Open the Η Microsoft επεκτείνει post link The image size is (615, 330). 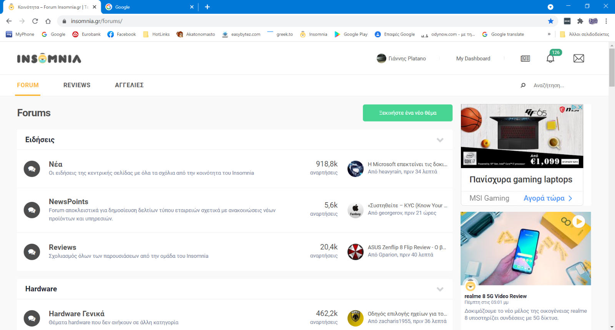click(407, 164)
